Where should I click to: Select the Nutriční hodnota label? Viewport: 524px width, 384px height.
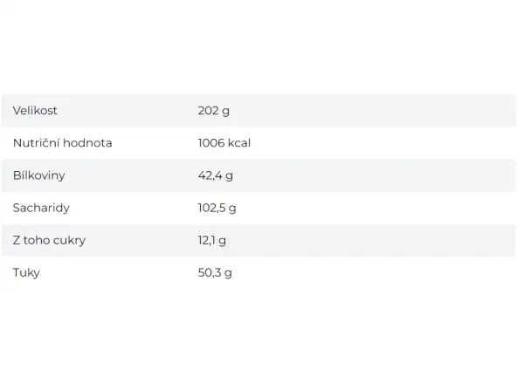(63, 143)
